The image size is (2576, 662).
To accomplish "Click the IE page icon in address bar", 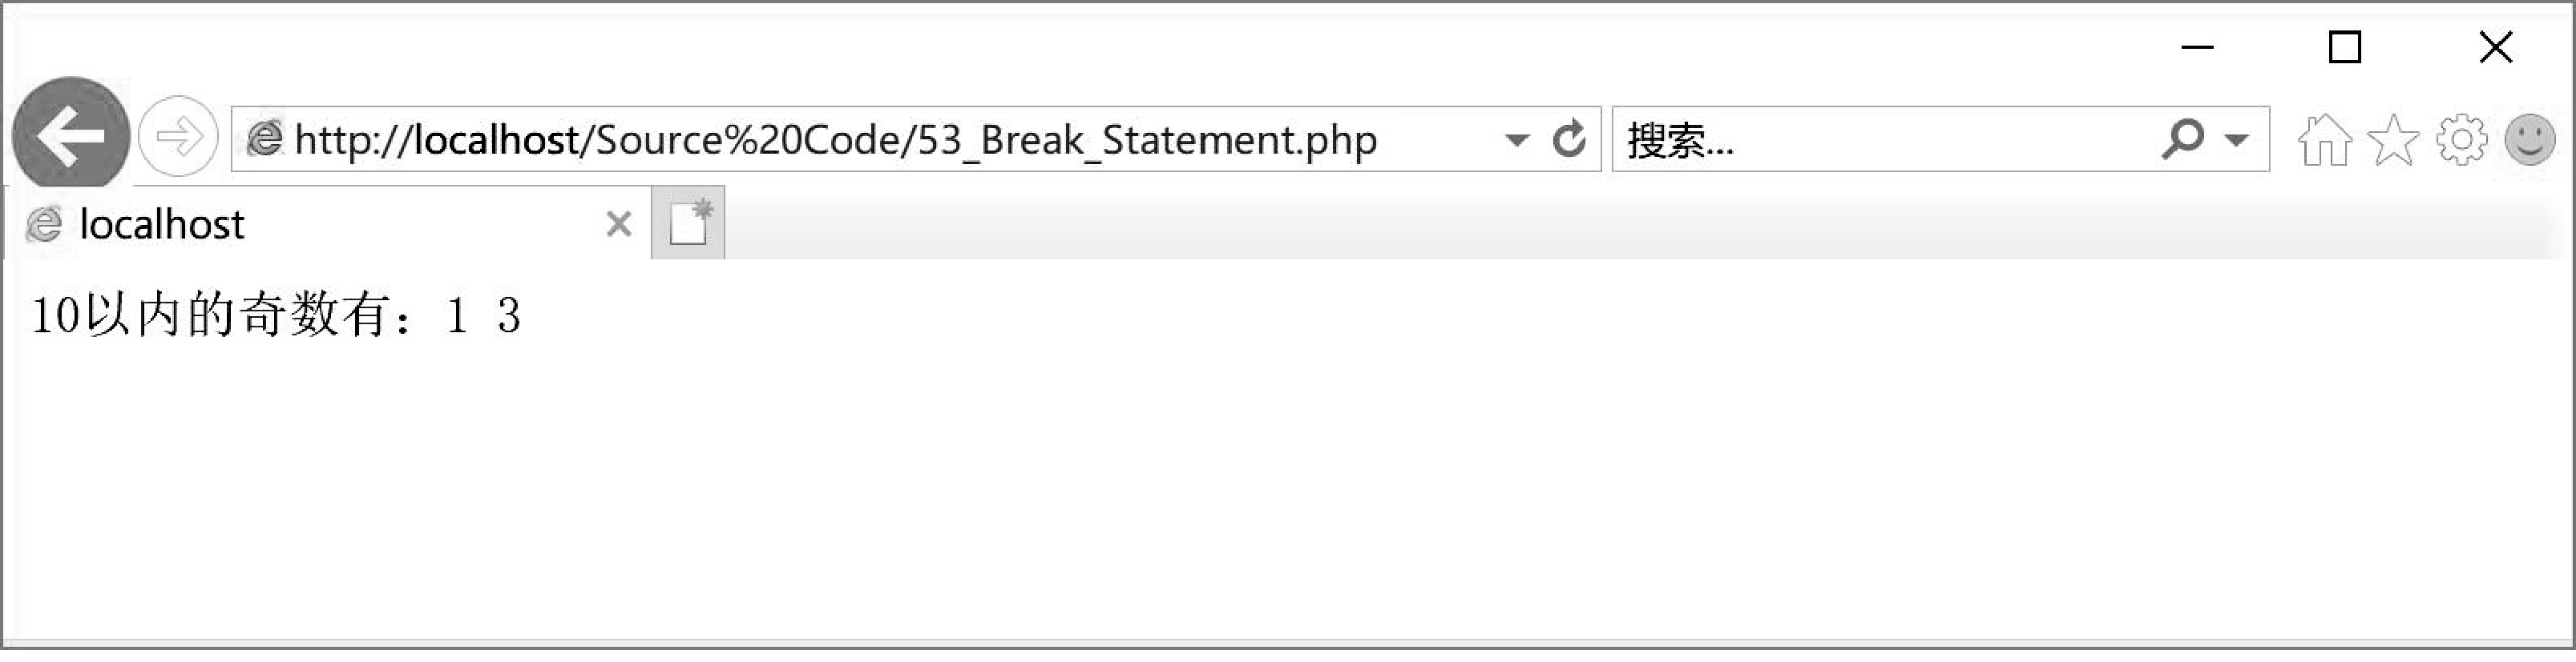I will [265, 138].
